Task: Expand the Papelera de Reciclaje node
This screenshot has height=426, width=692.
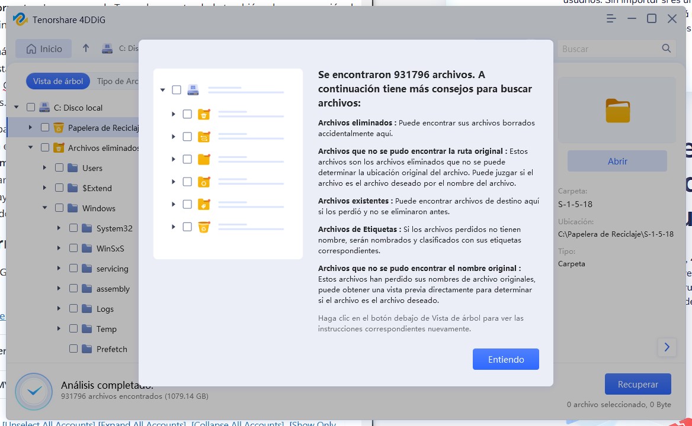Action: coord(31,128)
